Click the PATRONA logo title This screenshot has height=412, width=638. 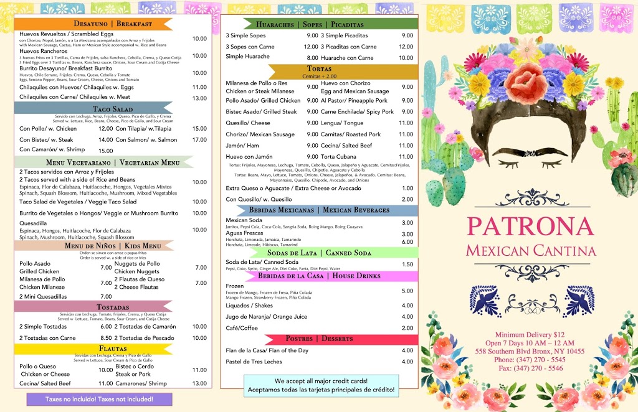(530, 227)
